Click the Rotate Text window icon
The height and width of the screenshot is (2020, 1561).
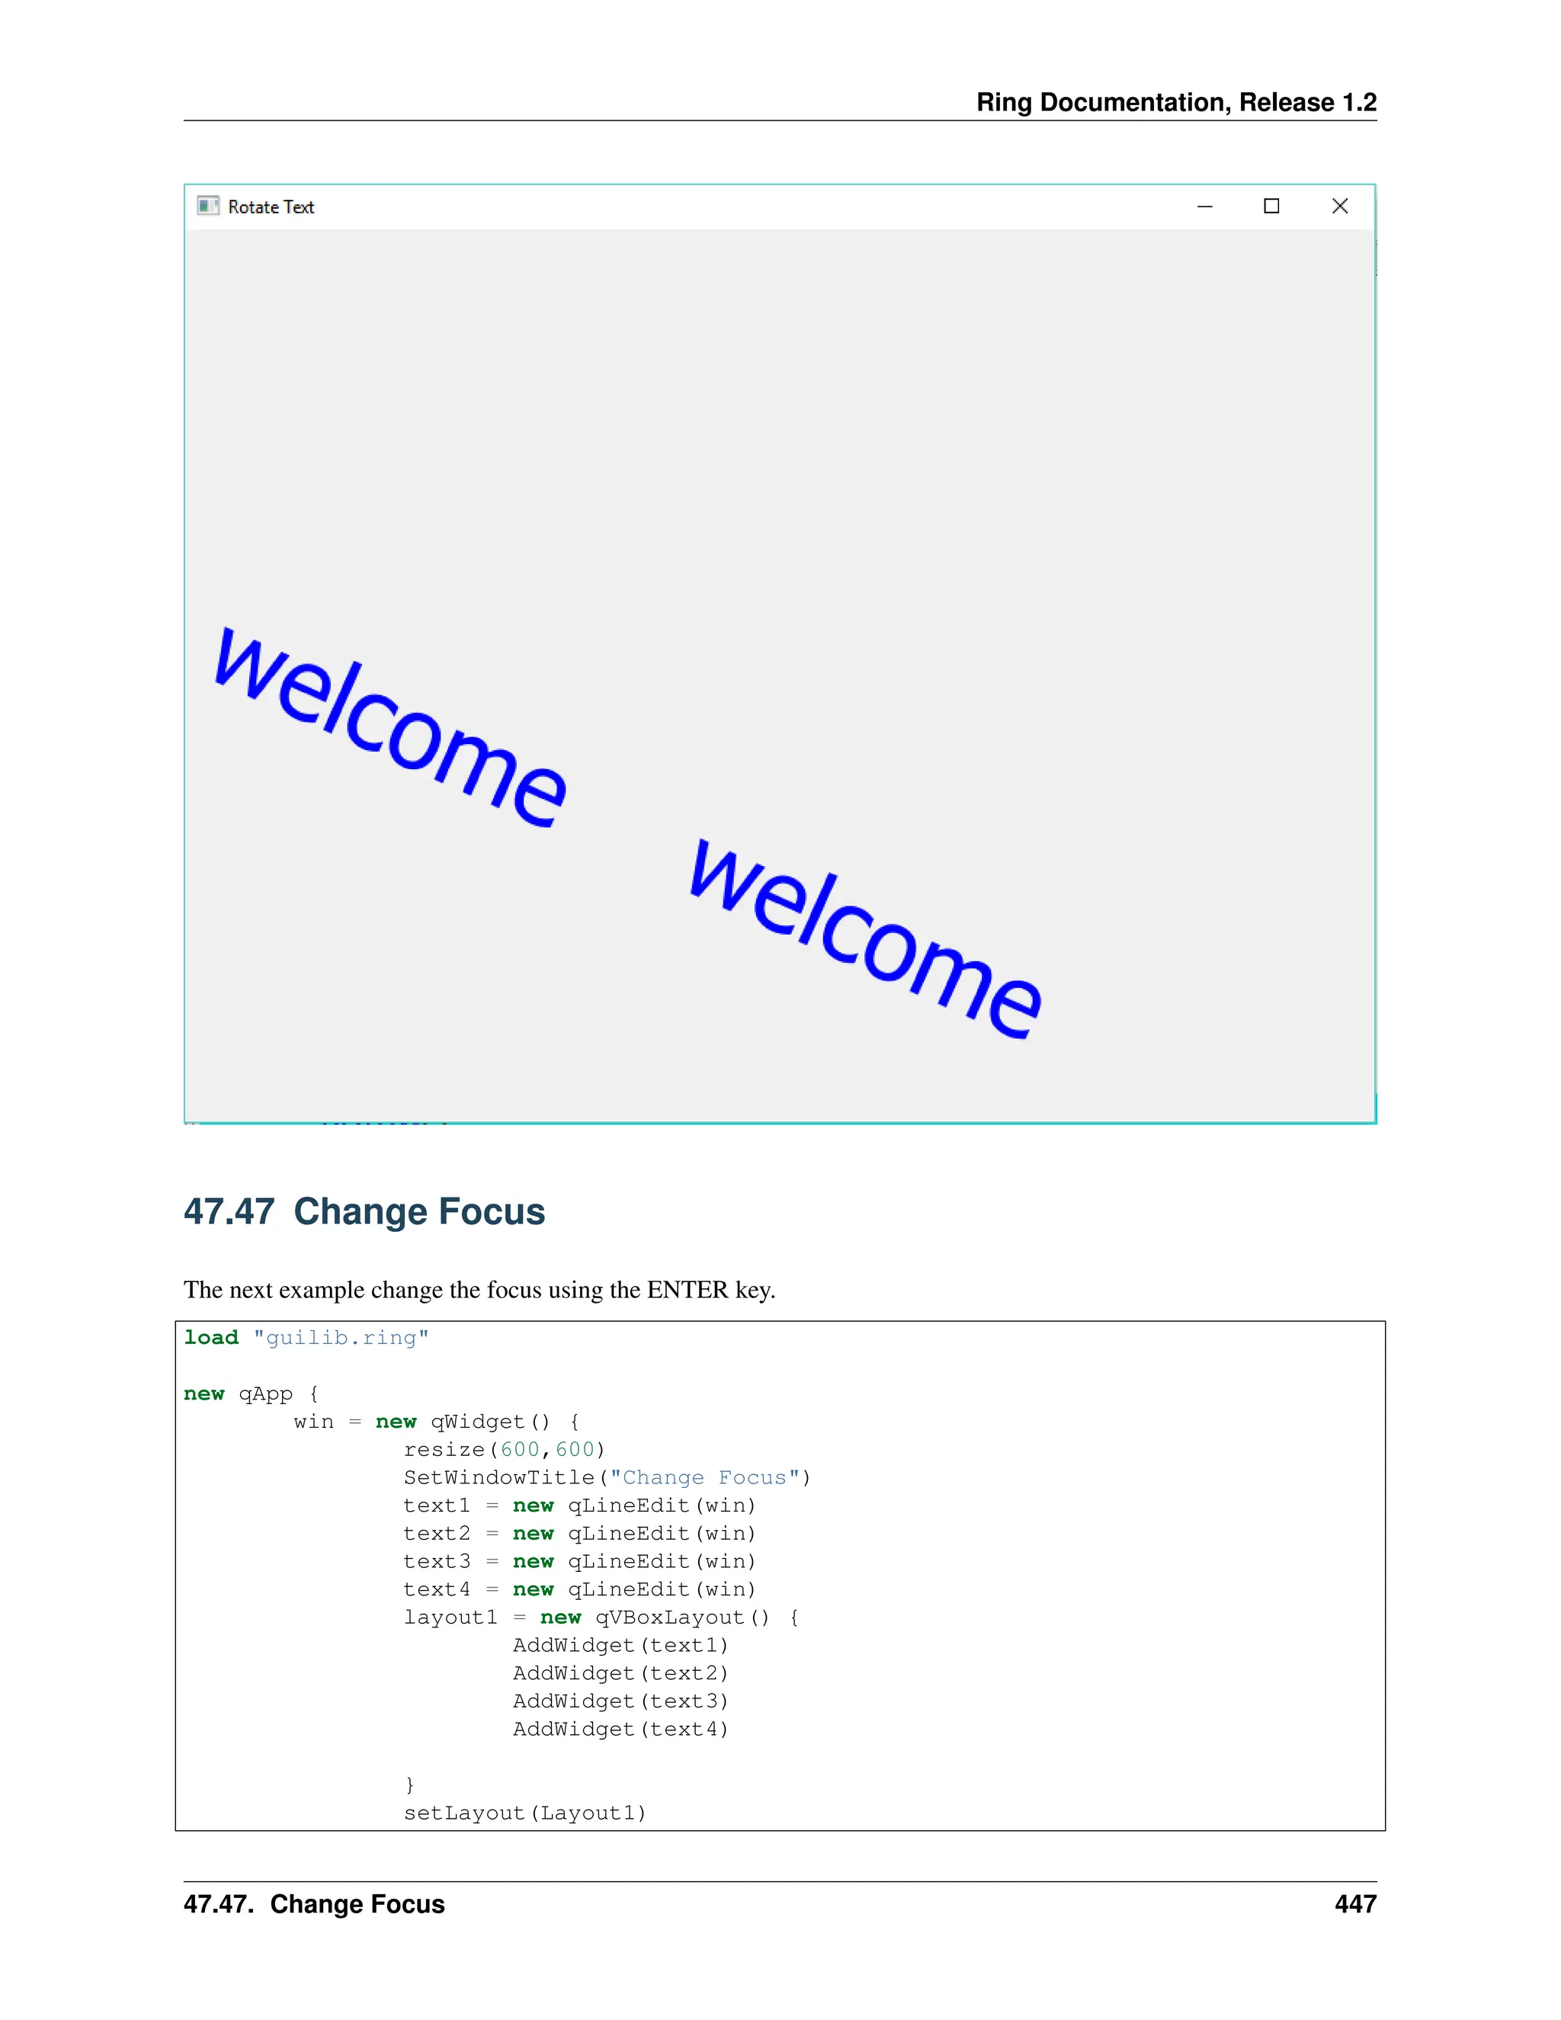point(208,205)
